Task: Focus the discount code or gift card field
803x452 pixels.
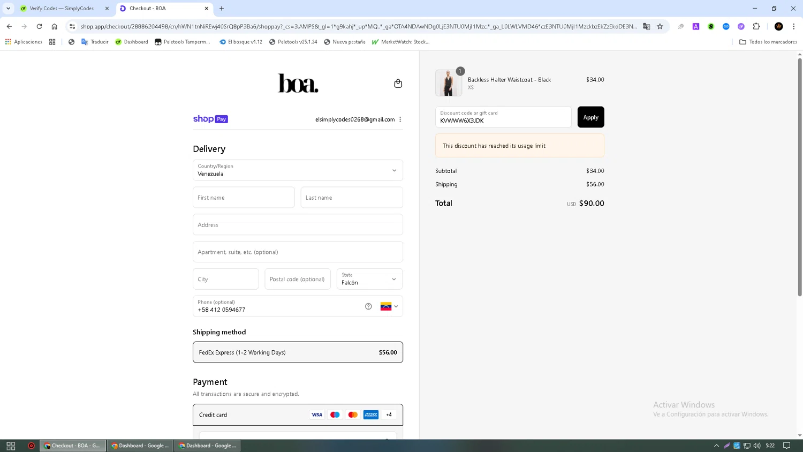Action: pos(503,117)
